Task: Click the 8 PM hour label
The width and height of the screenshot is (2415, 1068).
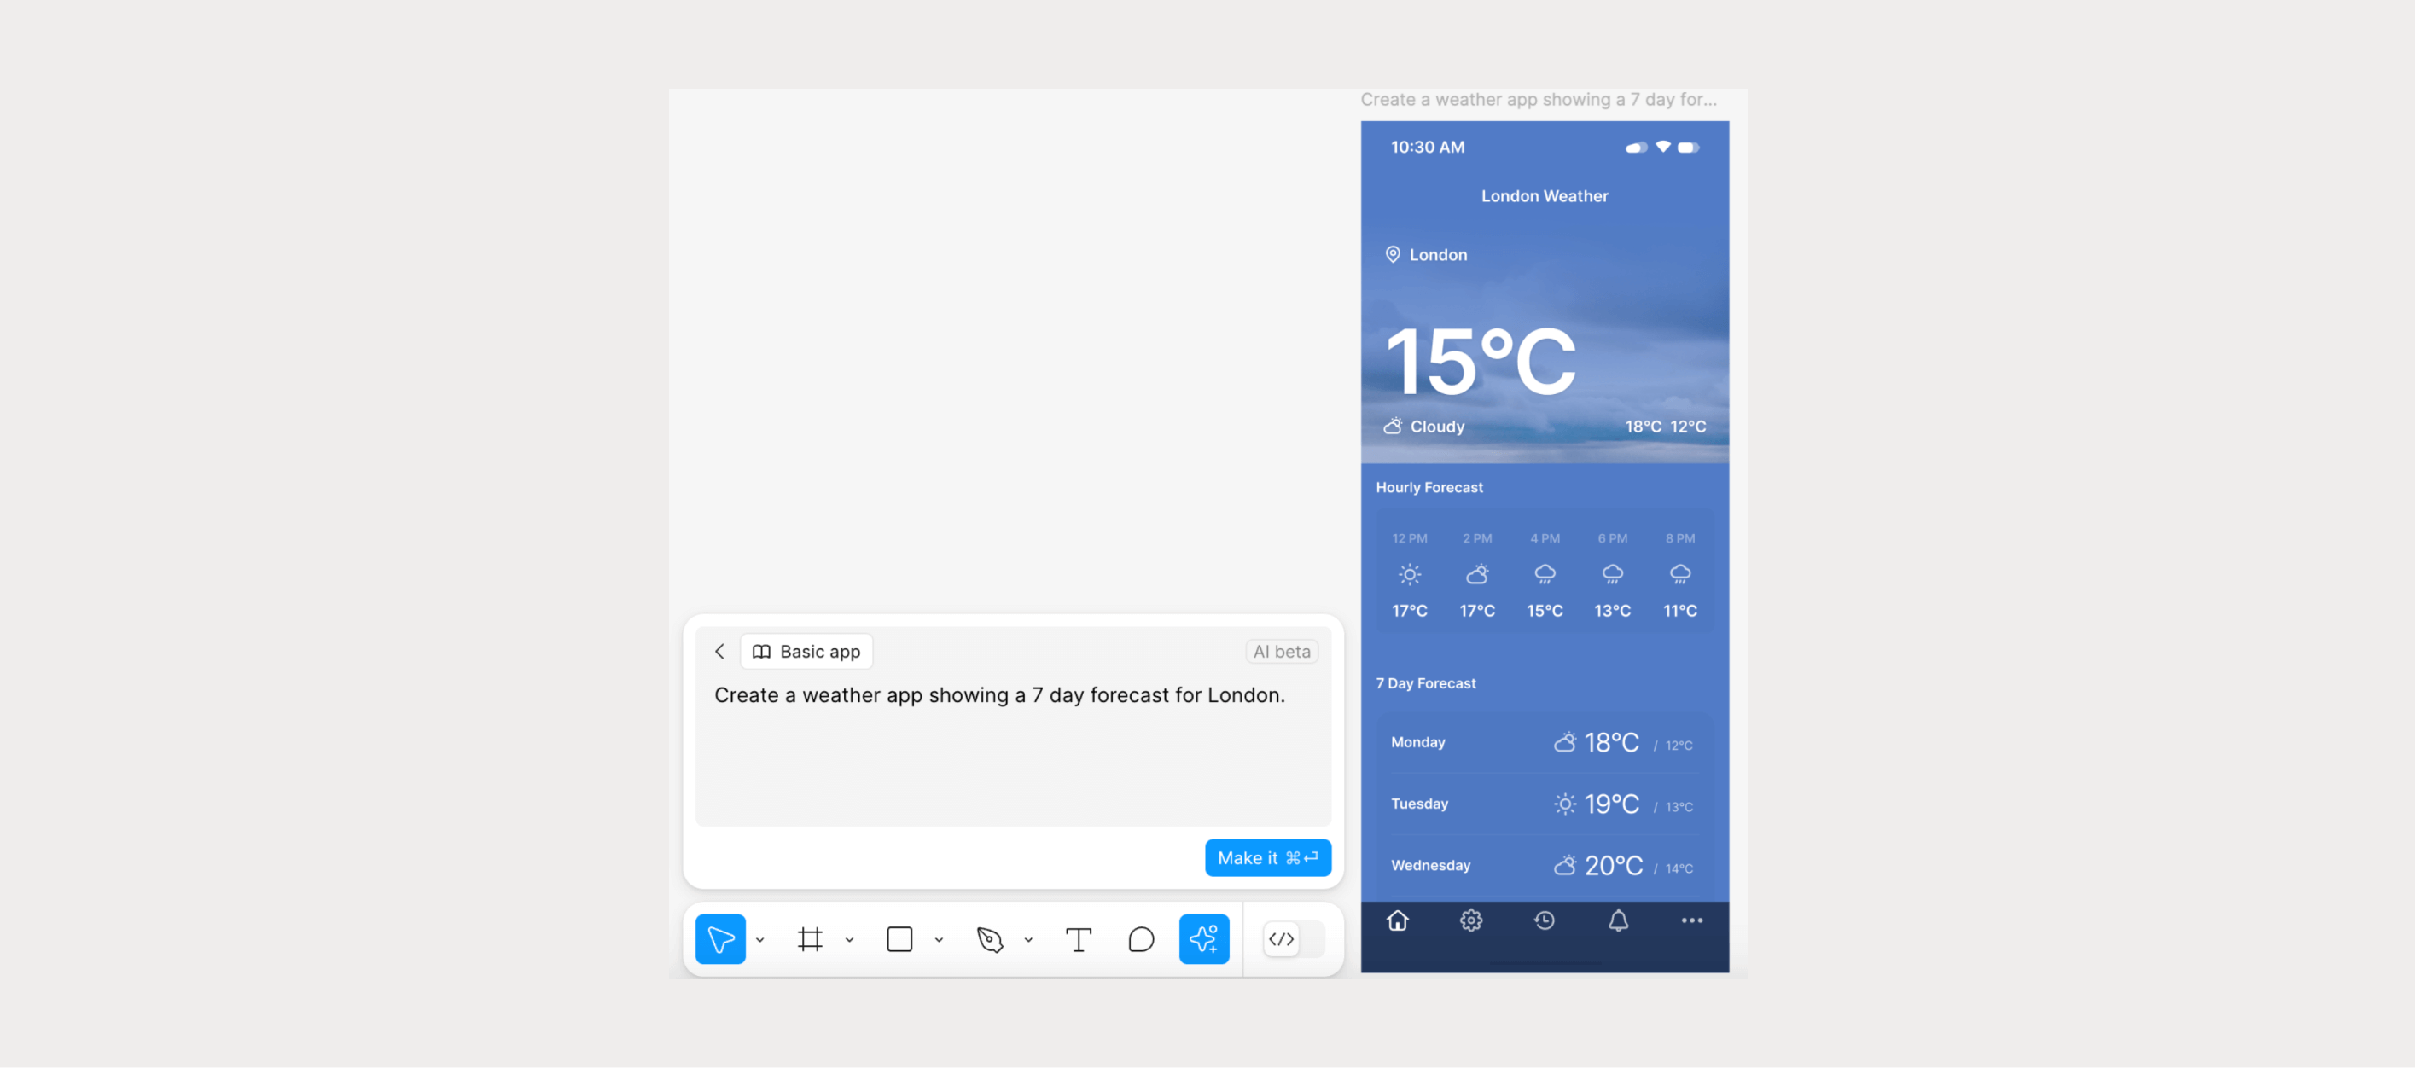Action: [1680, 538]
